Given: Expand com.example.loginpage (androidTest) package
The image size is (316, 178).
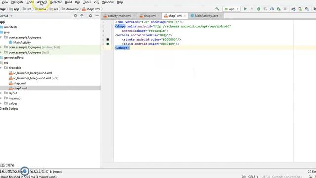Looking at the screenshot, I should [x=1, y=47].
